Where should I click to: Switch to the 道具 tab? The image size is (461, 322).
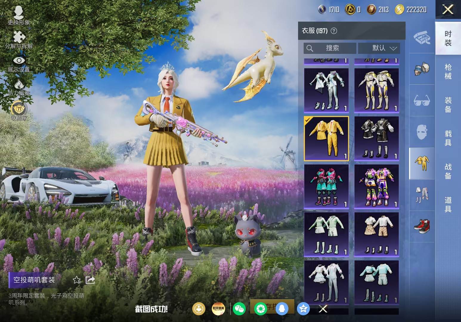pos(448,204)
